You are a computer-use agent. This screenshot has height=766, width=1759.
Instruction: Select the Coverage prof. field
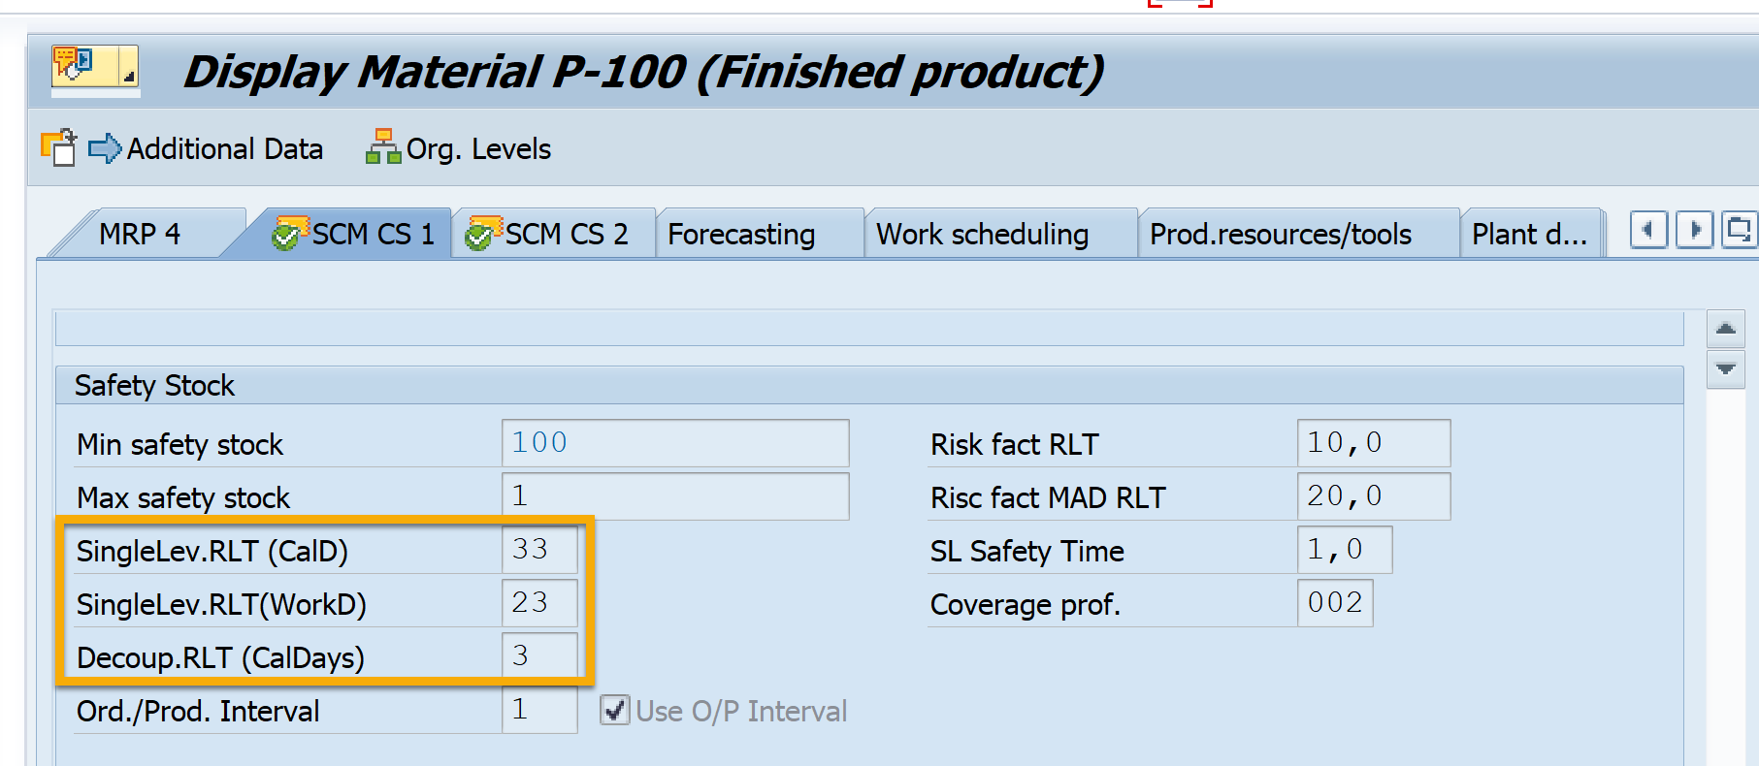(x=1334, y=603)
